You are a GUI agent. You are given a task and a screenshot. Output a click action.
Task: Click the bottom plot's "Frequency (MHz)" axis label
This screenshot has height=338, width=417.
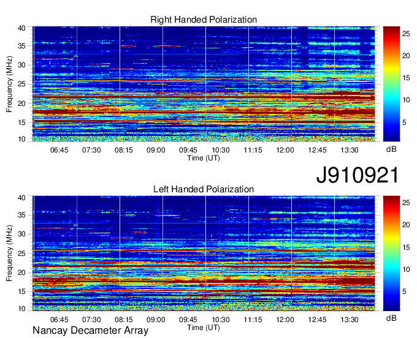click(9, 254)
